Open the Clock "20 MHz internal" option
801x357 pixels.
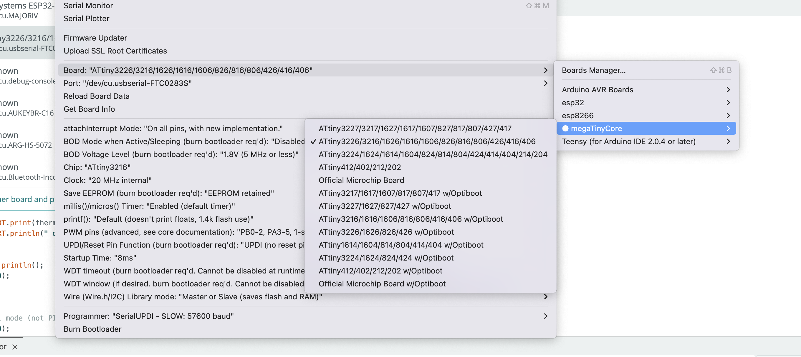click(181, 180)
